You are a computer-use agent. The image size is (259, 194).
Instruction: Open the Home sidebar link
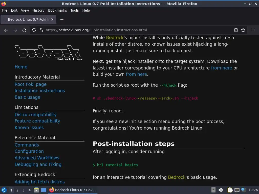tap(21, 67)
